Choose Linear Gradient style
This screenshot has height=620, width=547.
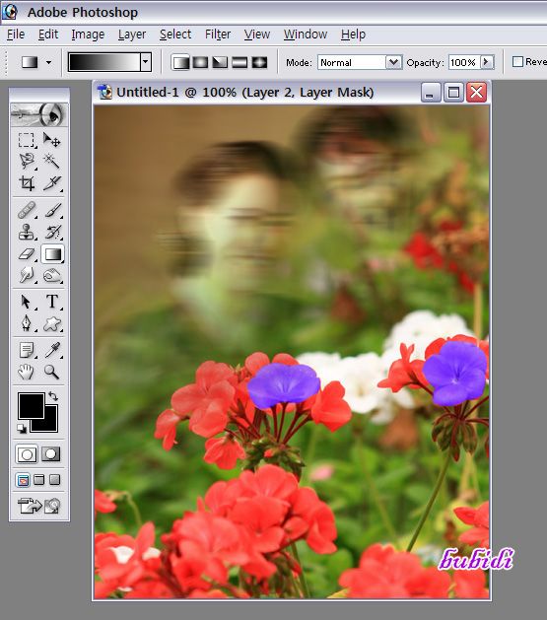click(x=180, y=62)
